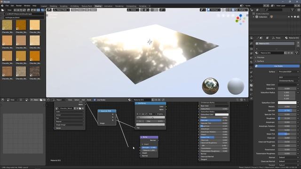The image size is (301, 169).
Task: Open the node editor's editor type icon
Action: [x=49, y=100]
